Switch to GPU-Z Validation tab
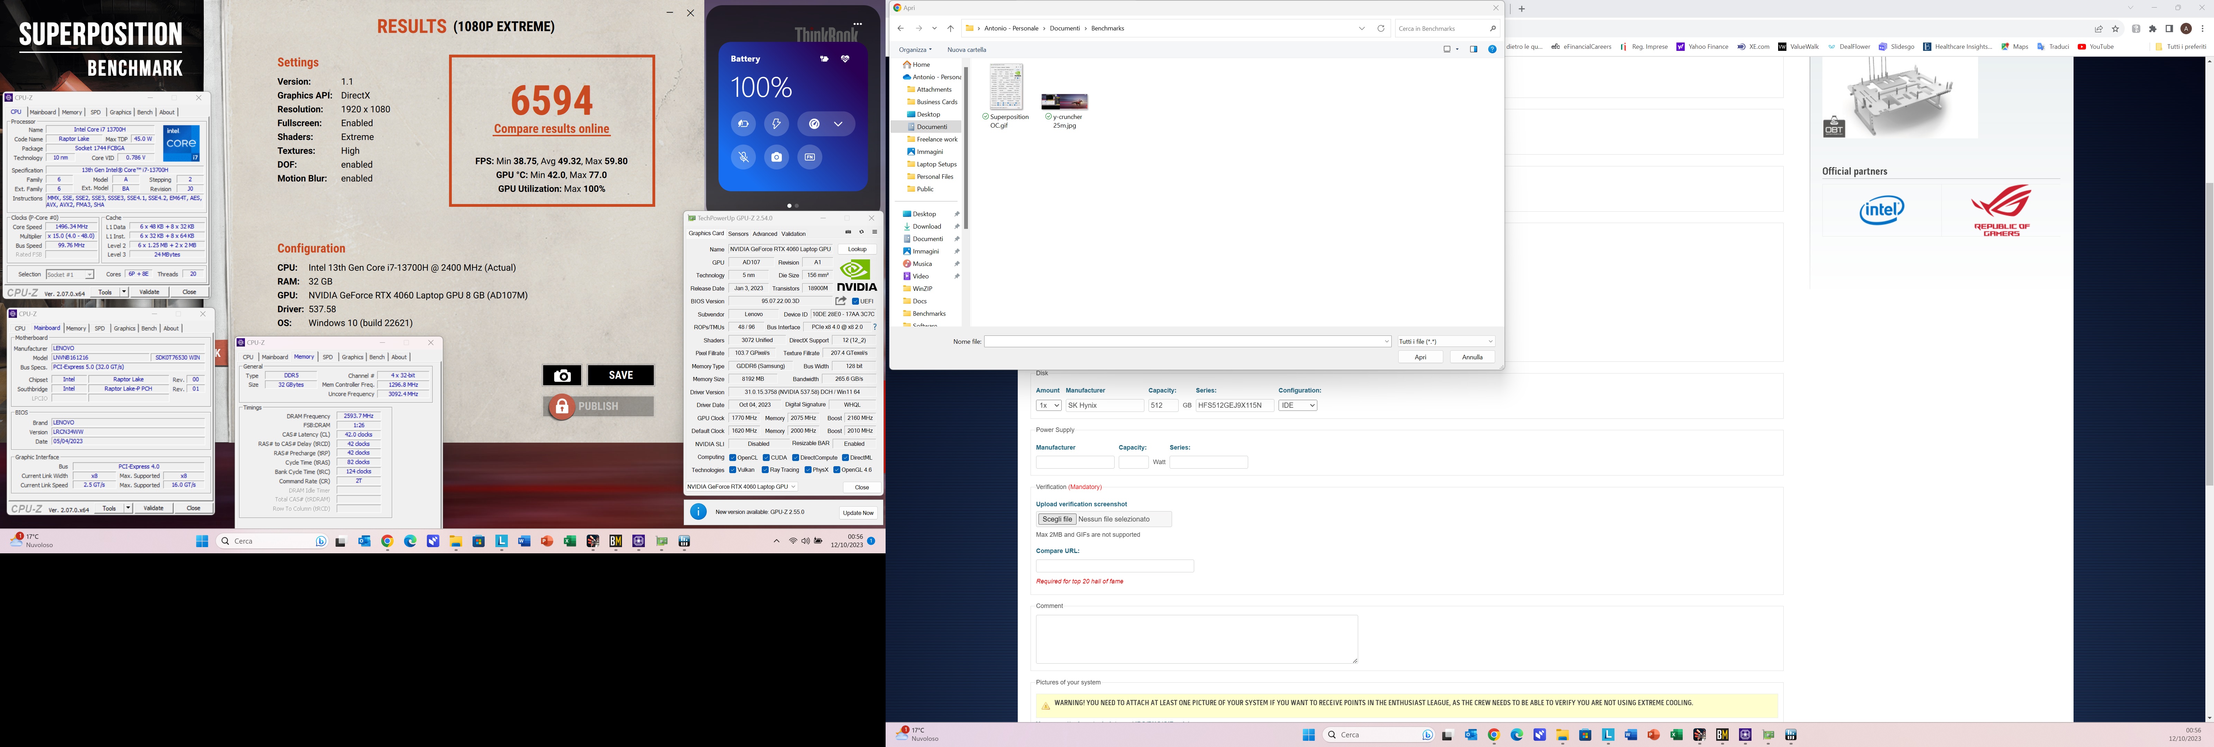Viewport: 2214px width, 747px height. [793, 234]
